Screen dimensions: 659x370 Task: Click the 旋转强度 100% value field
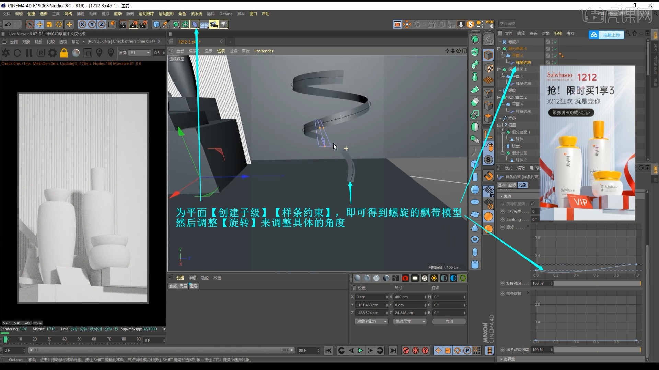(x=542, y=283)
